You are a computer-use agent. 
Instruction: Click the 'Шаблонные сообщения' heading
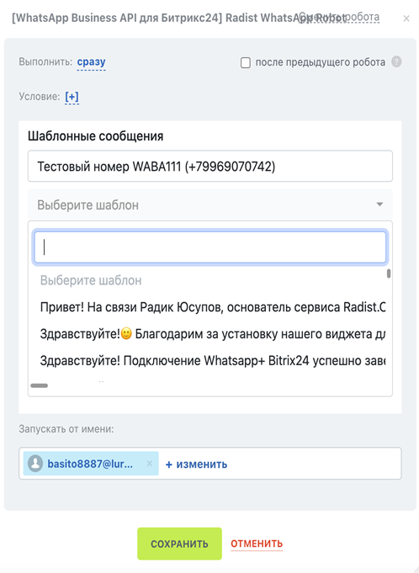pos(96,136)
